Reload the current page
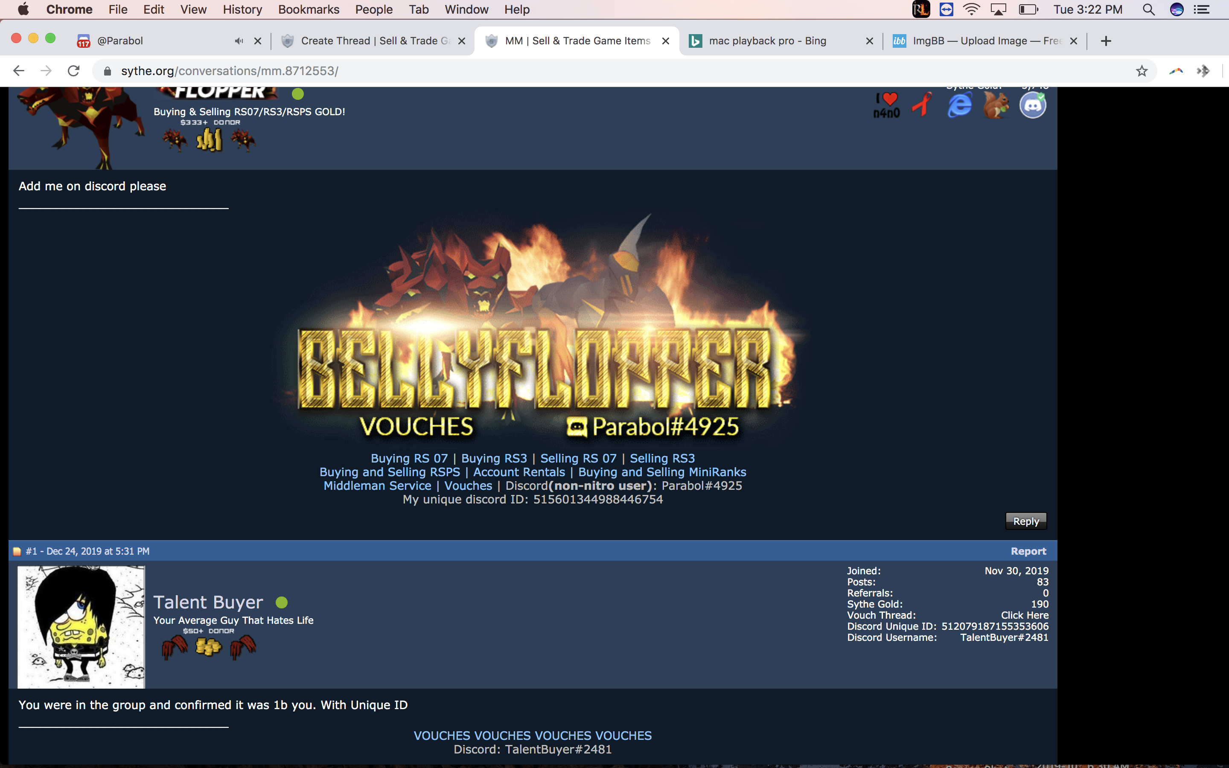This screenshot has height=768, width=1229. click(74, 70)
